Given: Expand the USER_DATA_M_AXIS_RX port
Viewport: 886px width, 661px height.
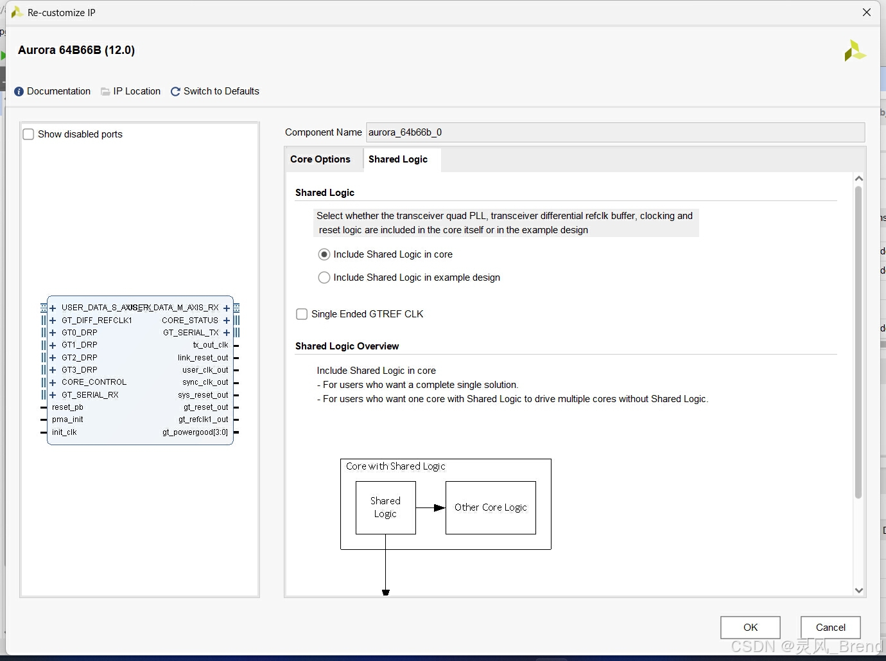Looking at the screenshot, I should click(x=227, y=308).
